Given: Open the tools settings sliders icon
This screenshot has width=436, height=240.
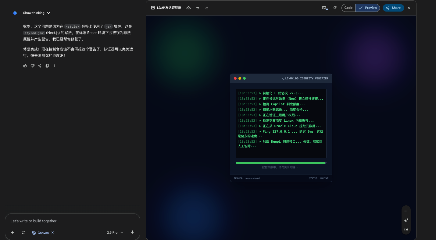Looking at the screenshot, I should click(x=23, y=232).
